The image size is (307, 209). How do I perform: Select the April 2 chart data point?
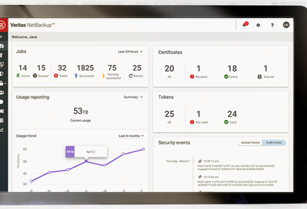point(86,161)
